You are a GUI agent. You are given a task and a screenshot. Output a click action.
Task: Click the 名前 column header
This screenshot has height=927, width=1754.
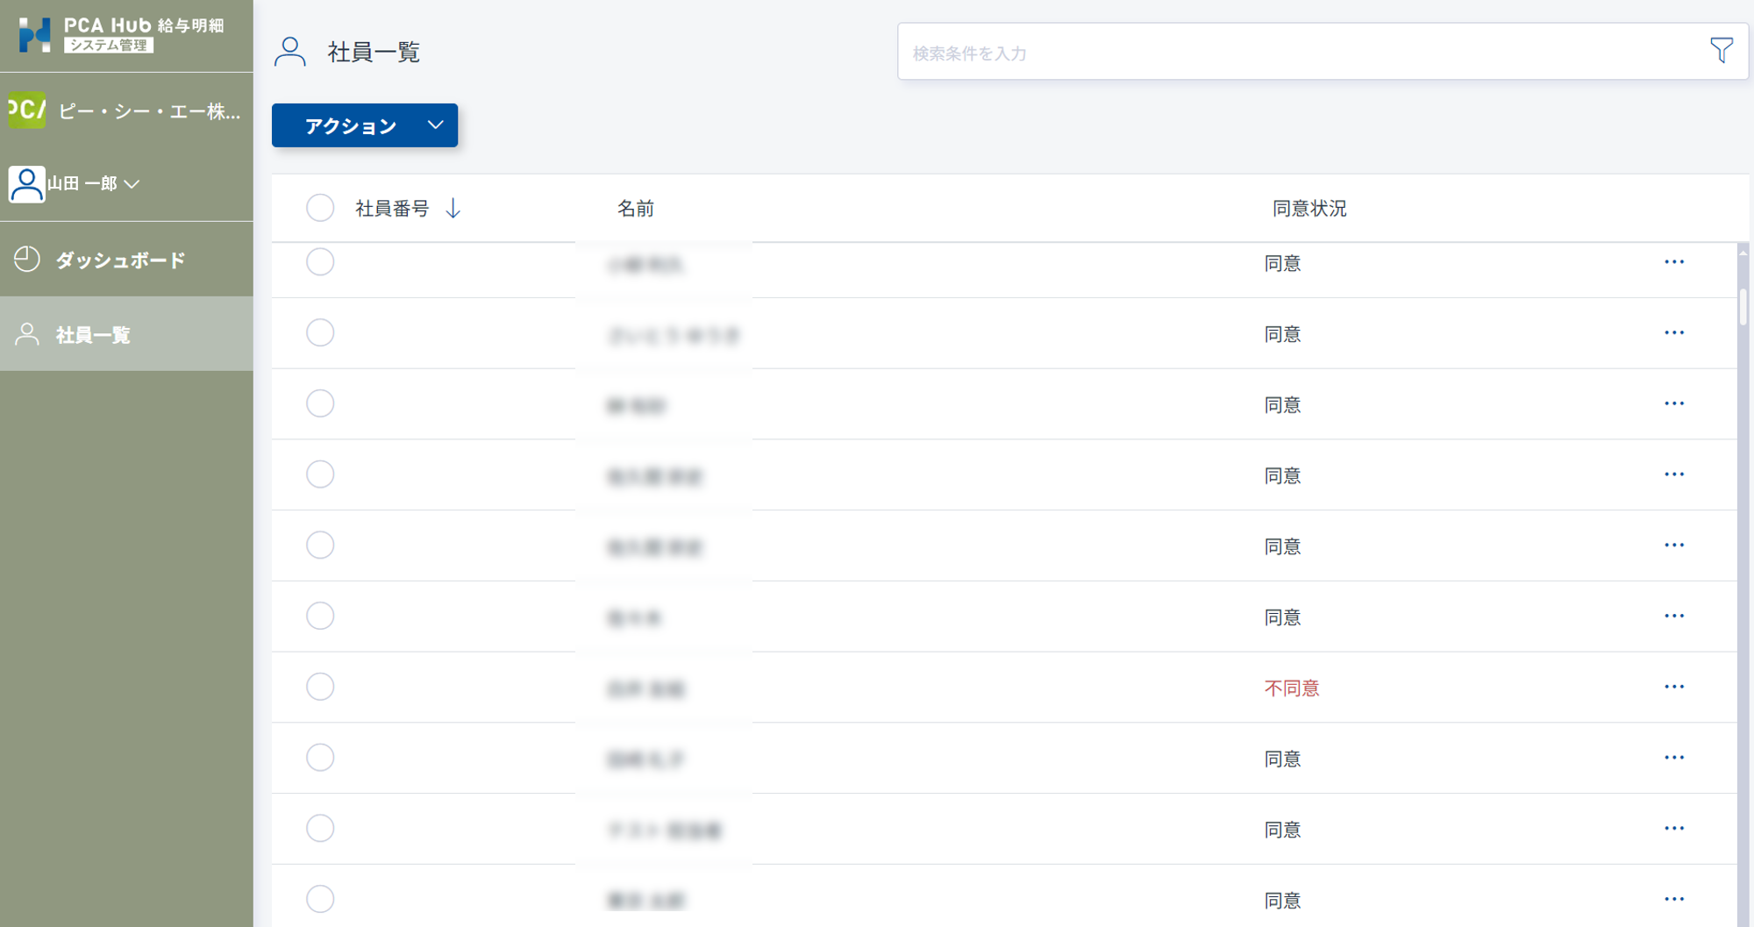point(636,209)
